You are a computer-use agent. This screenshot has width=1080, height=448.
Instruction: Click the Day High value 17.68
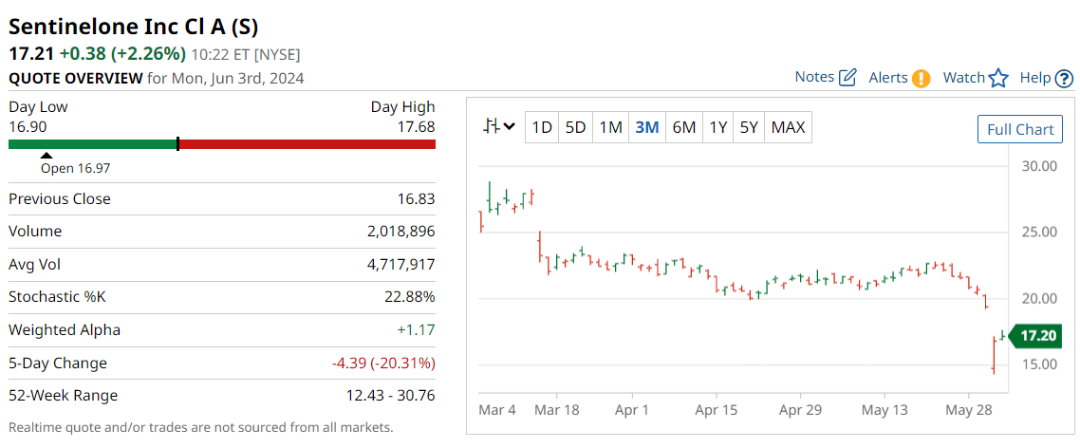pyautogui.click(x=416, y=127)
